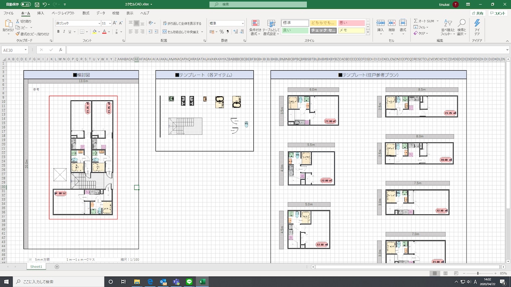Apply the red font color A
This screenshot has width=511, height=287.
pyautogui.click(x=104, y=32)
